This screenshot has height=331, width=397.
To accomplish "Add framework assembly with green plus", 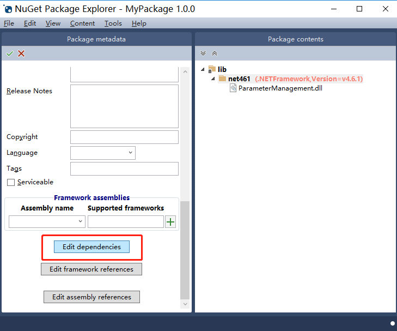I will [x=170, y=222].
